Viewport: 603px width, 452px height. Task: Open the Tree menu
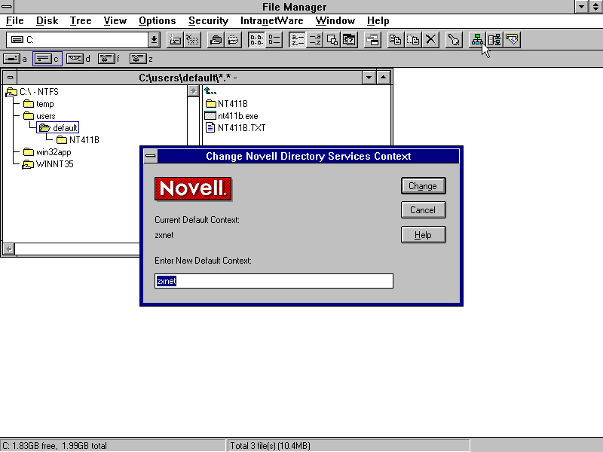81,21
